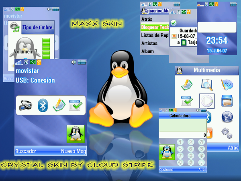Open the calendar checkmark shortcut on home screen
The height and width of the screenshot is (181, 241).
pyautogui.click(x=76, y=105)
